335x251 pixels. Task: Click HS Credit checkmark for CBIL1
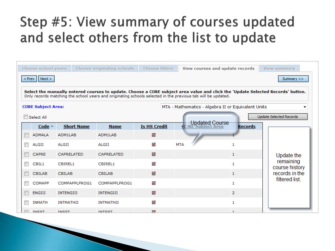[154, 164]
